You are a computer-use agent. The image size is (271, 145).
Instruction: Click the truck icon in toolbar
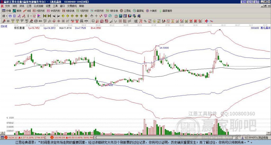pyautogui.click(x=139, y=16)
